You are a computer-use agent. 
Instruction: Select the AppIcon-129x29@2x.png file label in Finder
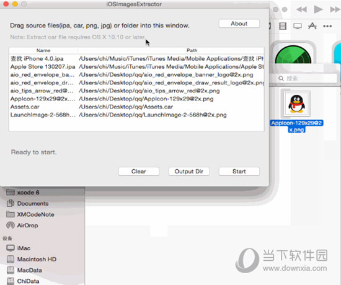[x=296, y=126]
